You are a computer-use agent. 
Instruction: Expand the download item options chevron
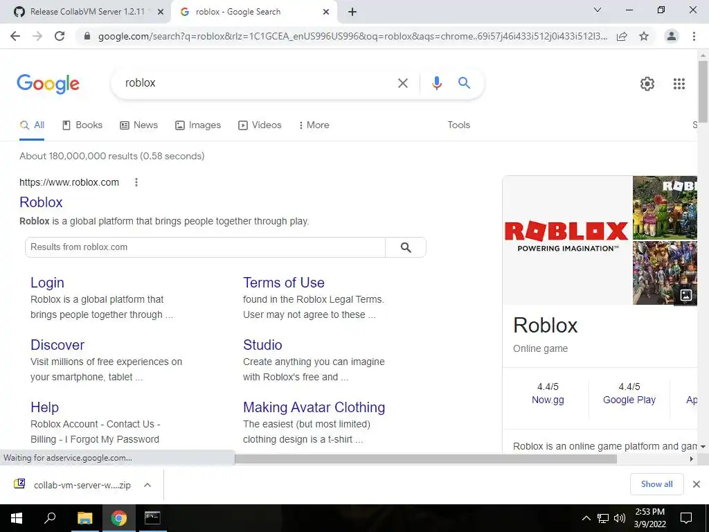pyautogui.click(x=147, y=485)
